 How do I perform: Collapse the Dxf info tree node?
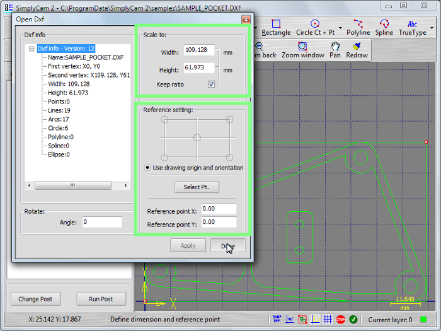[31, 49]
